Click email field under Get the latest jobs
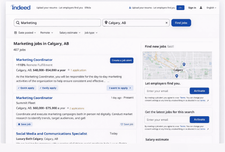 167,120
